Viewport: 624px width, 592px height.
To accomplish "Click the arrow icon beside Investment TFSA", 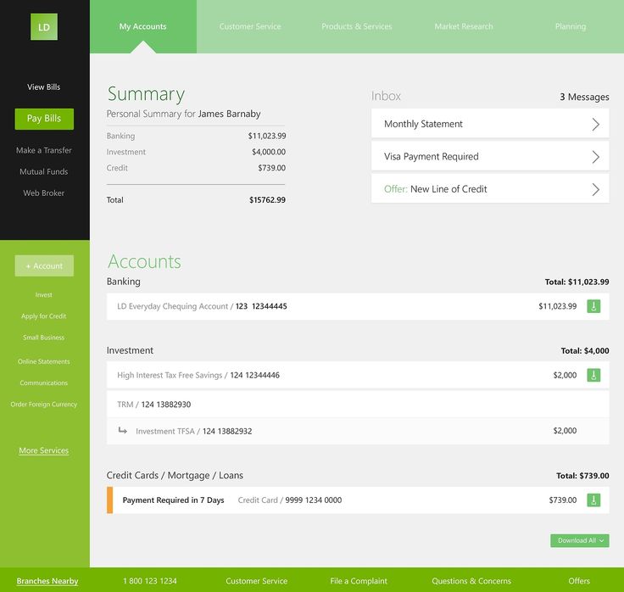I will click(x=123, y=430).
